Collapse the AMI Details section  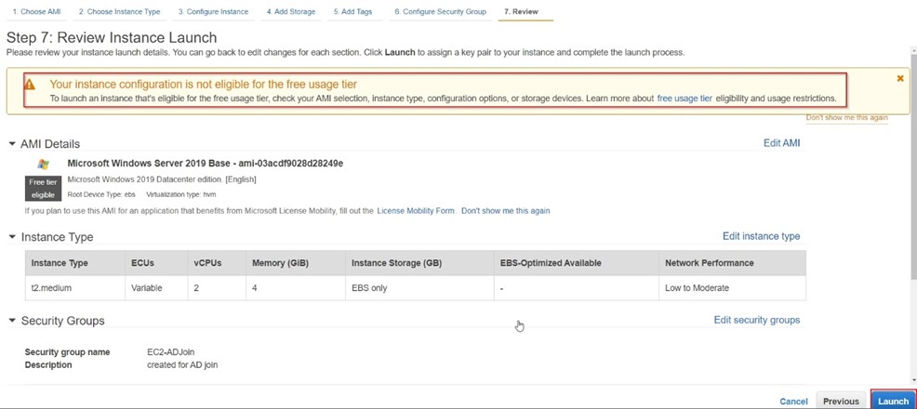pyautogui.click(x=12, y=144)
